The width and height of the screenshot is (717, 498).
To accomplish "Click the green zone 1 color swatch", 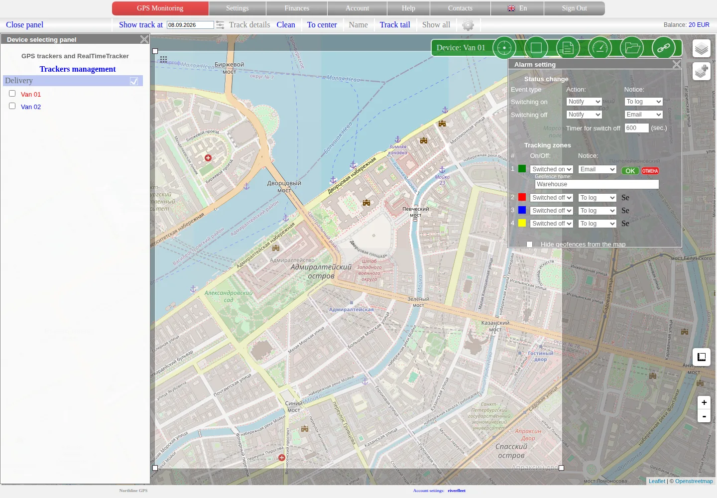I will tap(522, 169).
